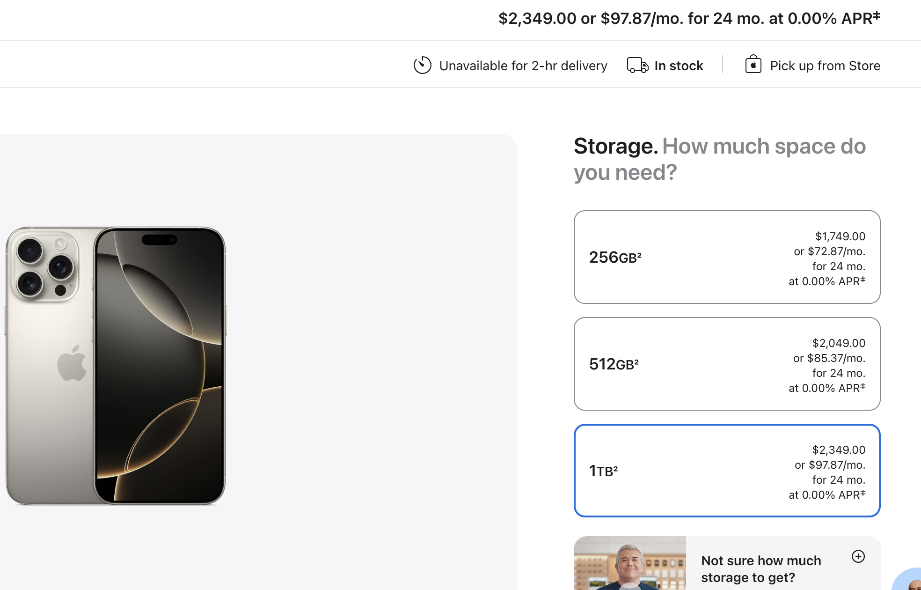Screen dimensions: 921x590
Task: Click the 2-hr delivery clock icon
Action: (x=422, y=65)
